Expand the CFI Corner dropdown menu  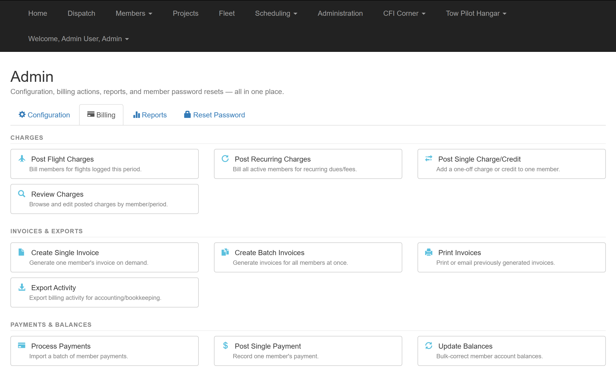tap(404, 13)
